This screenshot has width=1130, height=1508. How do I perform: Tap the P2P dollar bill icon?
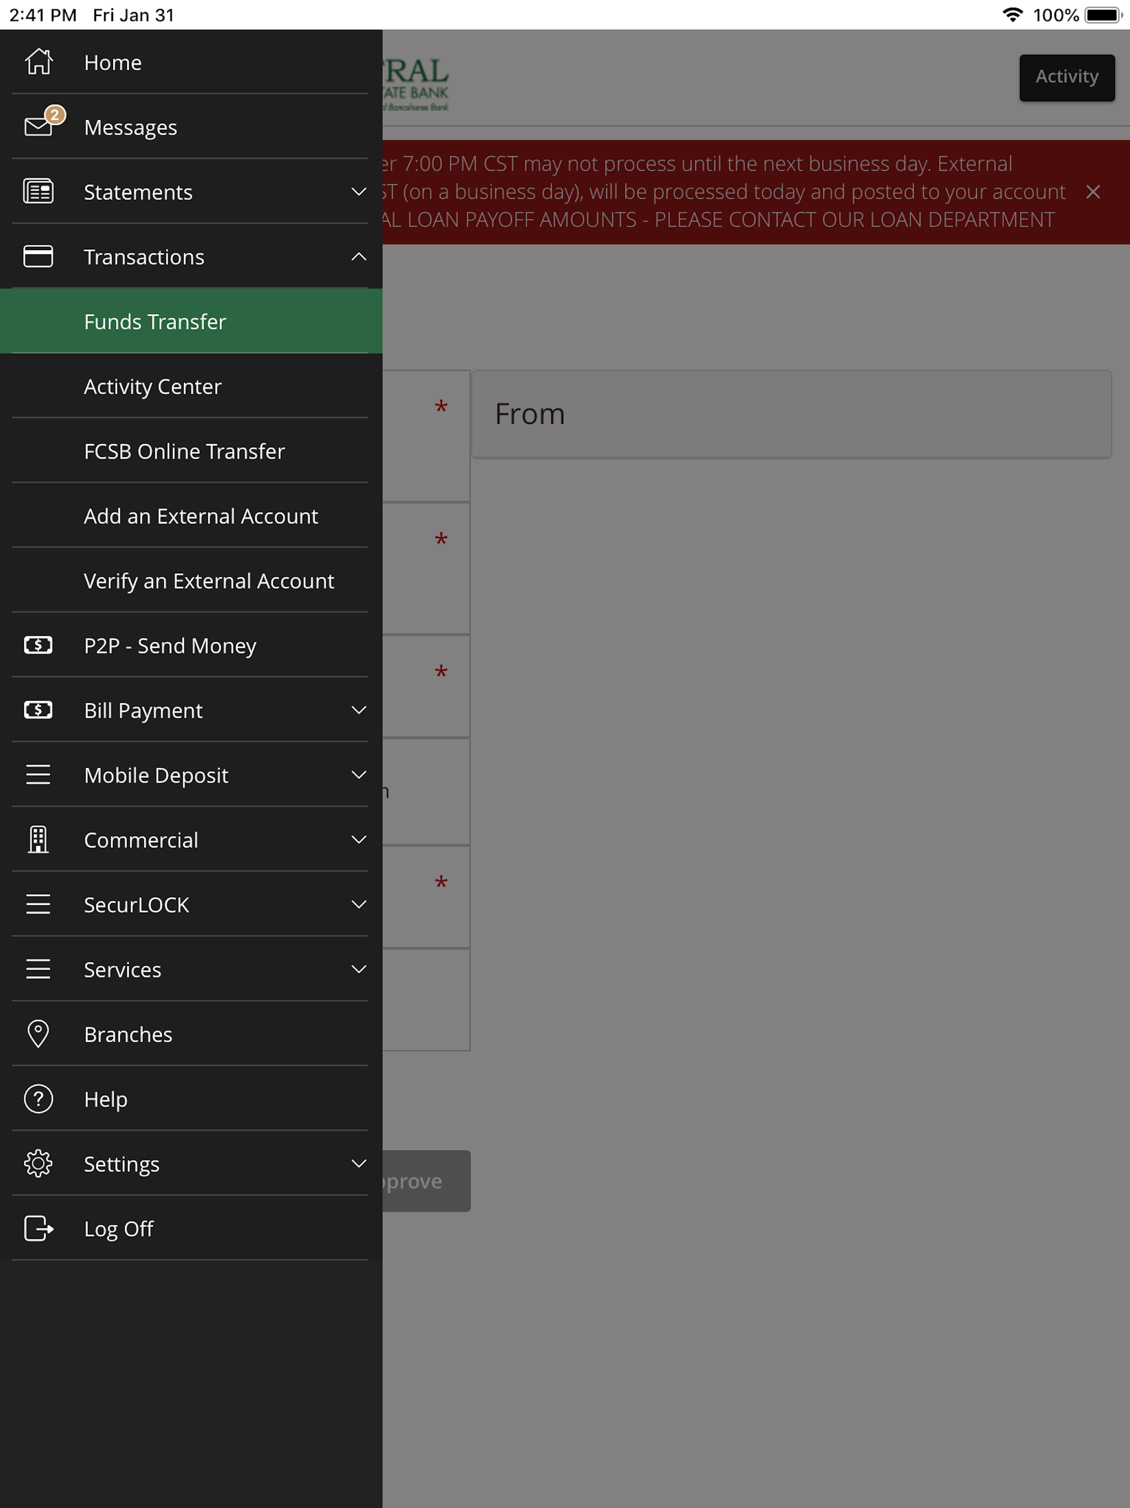click(38, 645)
